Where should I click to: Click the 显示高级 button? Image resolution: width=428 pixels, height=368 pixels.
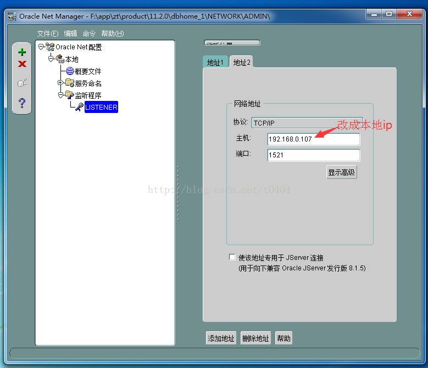tap(342, 172)
